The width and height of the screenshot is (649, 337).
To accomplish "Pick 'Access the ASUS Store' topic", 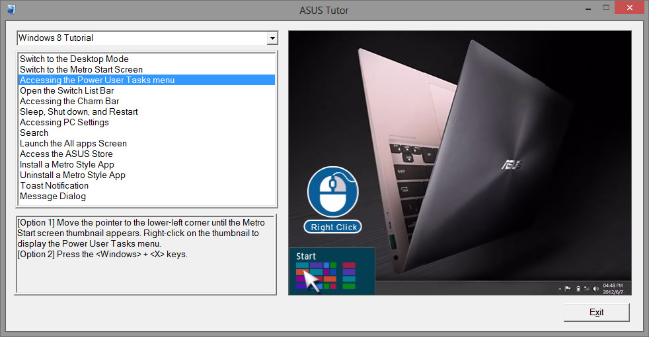I will [x=147, y=154].
